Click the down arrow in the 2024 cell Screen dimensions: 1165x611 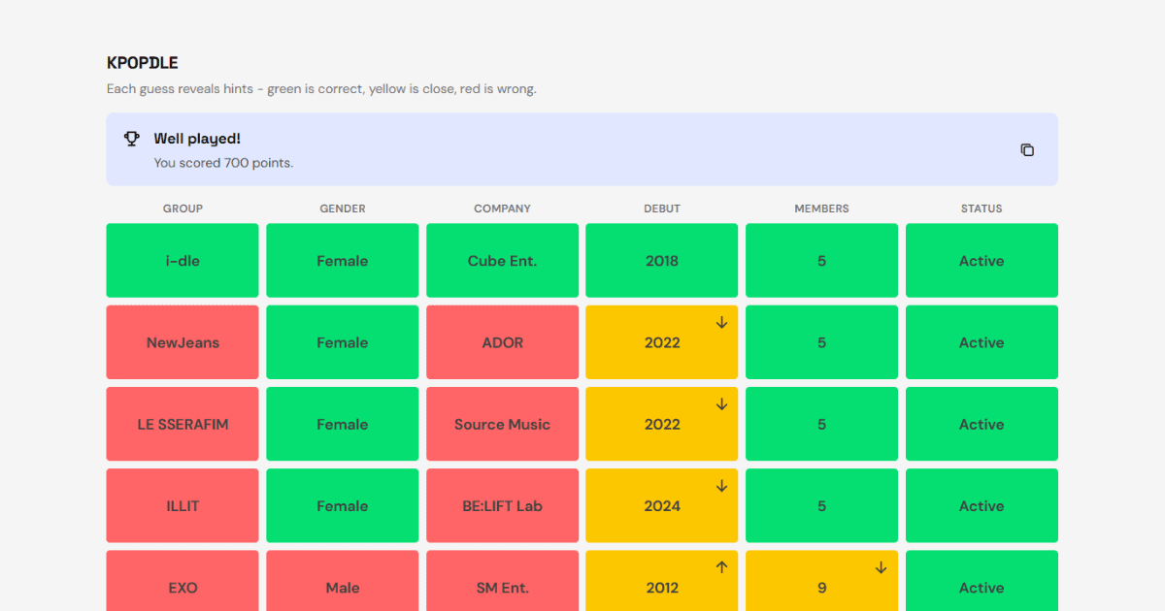[721, 486]
